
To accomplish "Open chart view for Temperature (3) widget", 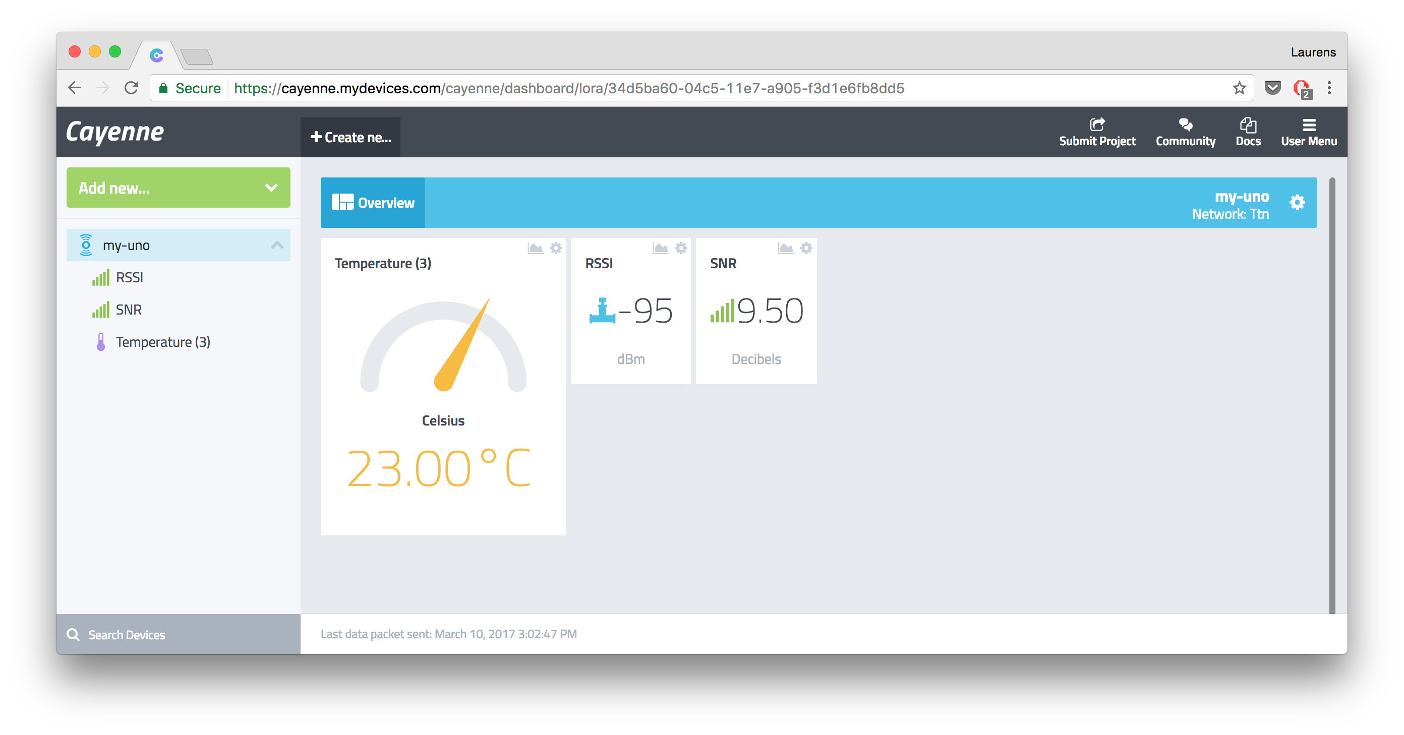I will coord(535,249).
